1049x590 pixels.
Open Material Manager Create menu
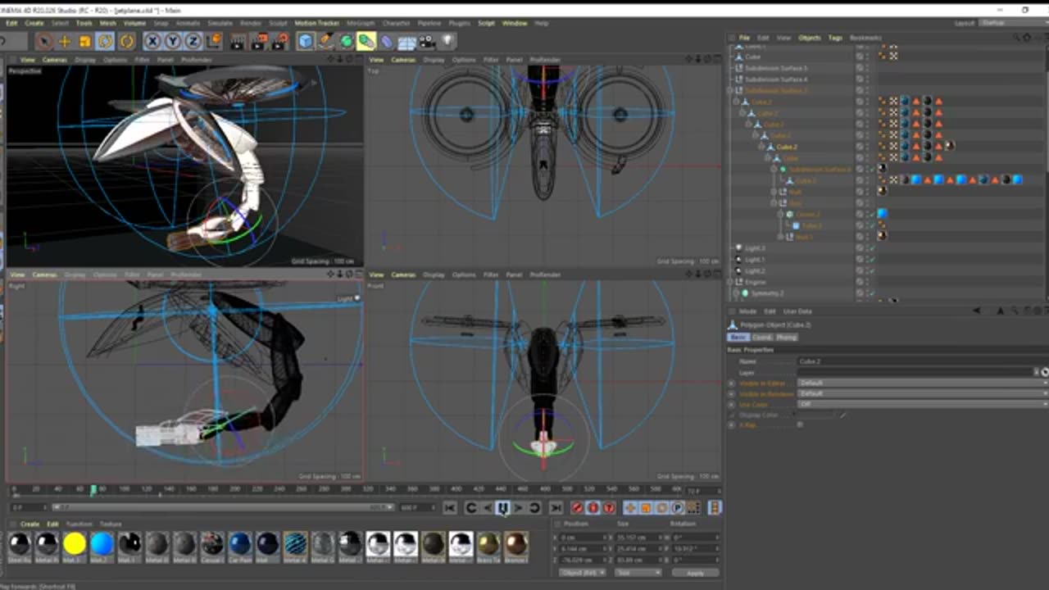pos(30,524)
